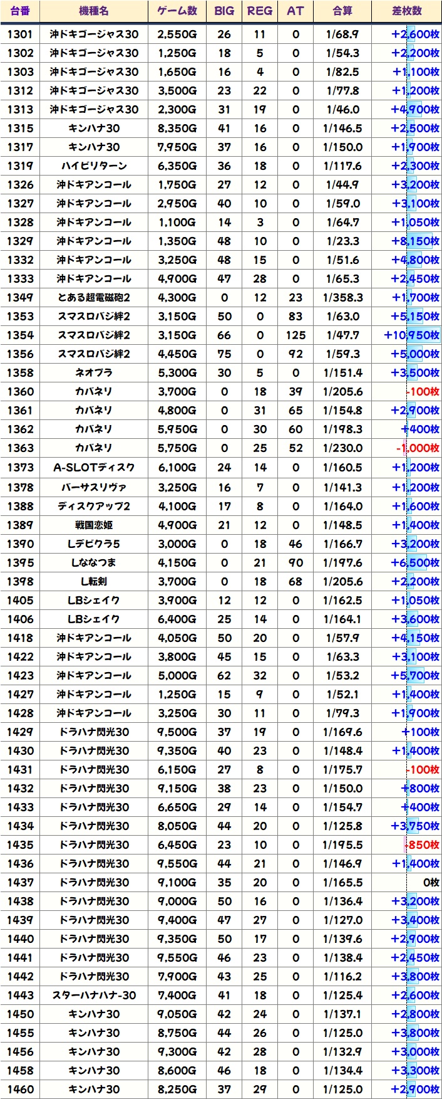Sort by the ゲーム数 column header
442x1099 pixels.
coord(177,11)
